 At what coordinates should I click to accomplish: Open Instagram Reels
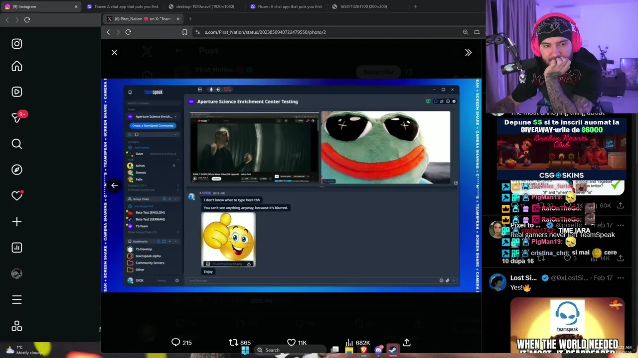[x=17, y=92]
